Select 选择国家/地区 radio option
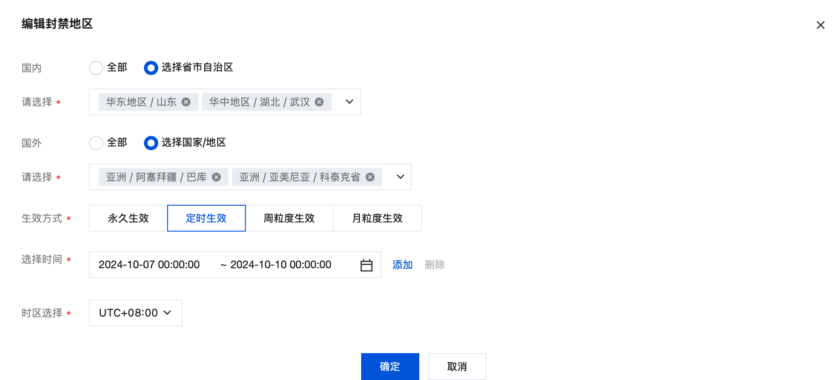This screenshot has height=380, width=835. pos(151,143)
